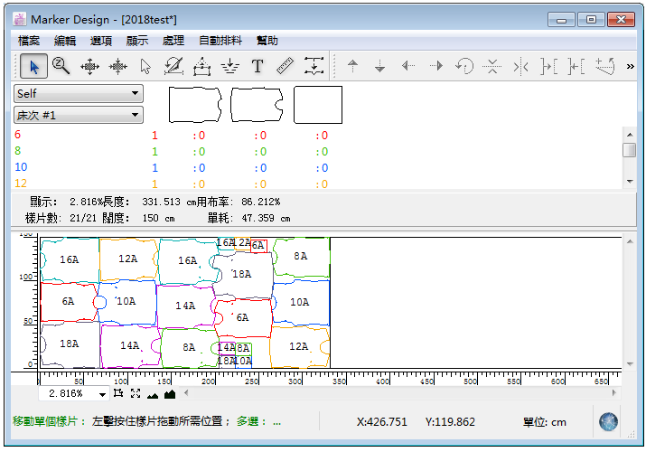646x452 pixels.
Task: Click the 單位: cm unit indicator
Action: coord(545,422)
